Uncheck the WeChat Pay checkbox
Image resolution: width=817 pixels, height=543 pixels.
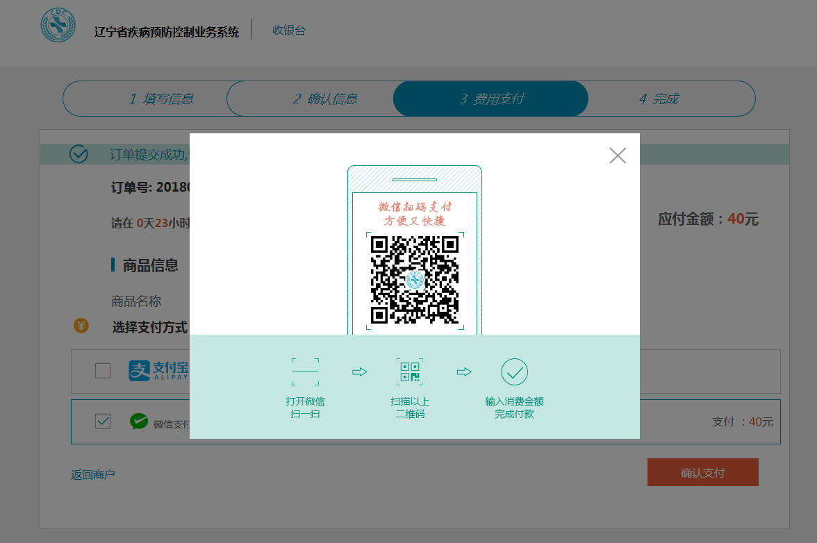tap(103, 421)
